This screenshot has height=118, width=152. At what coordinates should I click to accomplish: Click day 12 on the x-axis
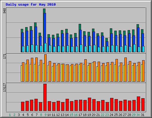coord(58,115)
